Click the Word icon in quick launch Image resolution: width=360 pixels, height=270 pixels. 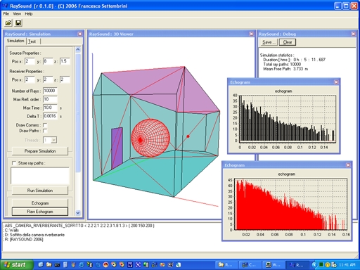(x=130, y=265)
